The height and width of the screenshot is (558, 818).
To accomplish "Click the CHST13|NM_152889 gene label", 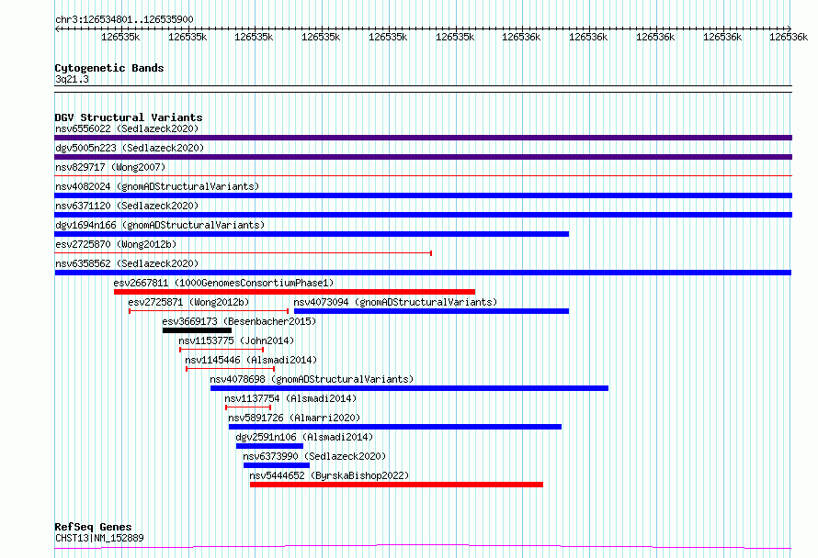I will tap(99, 538).
